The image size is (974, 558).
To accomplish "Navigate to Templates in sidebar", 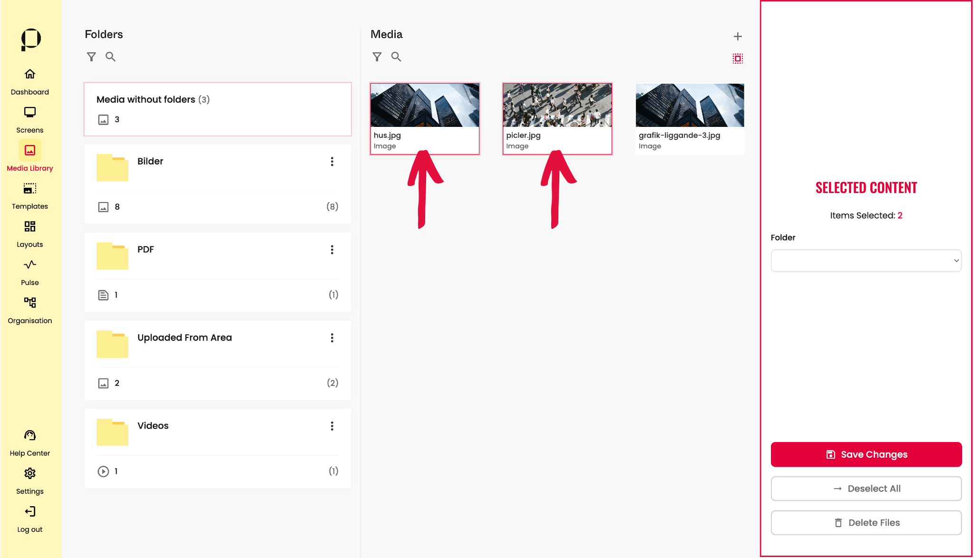I will coord(30,196).
